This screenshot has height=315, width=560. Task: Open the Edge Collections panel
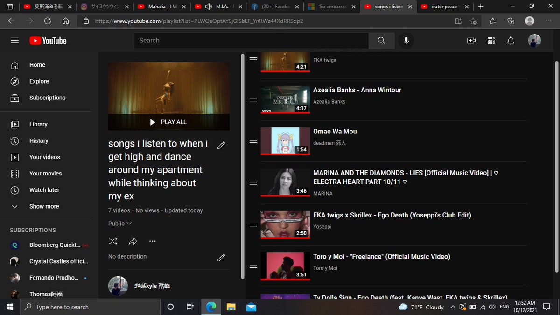click(x=511, y=21)
